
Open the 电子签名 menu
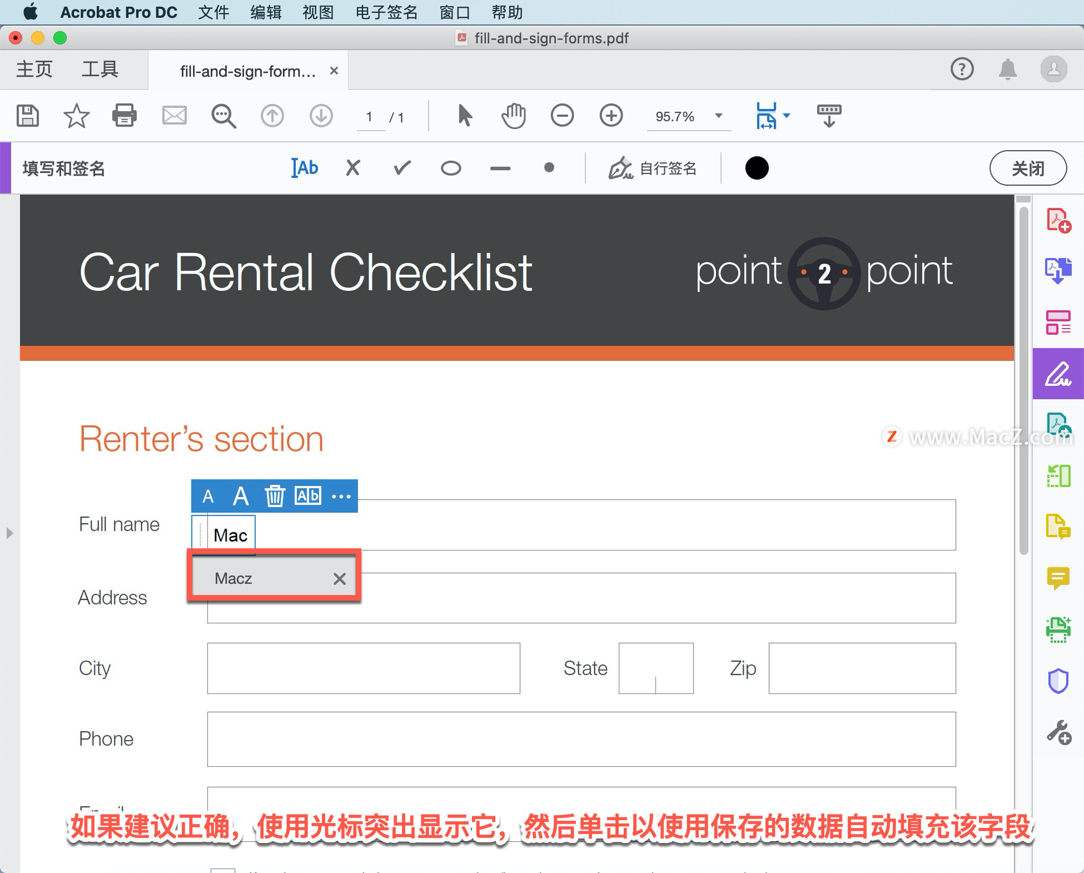tap(387, 12)
